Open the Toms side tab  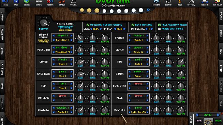click(2, 86)
